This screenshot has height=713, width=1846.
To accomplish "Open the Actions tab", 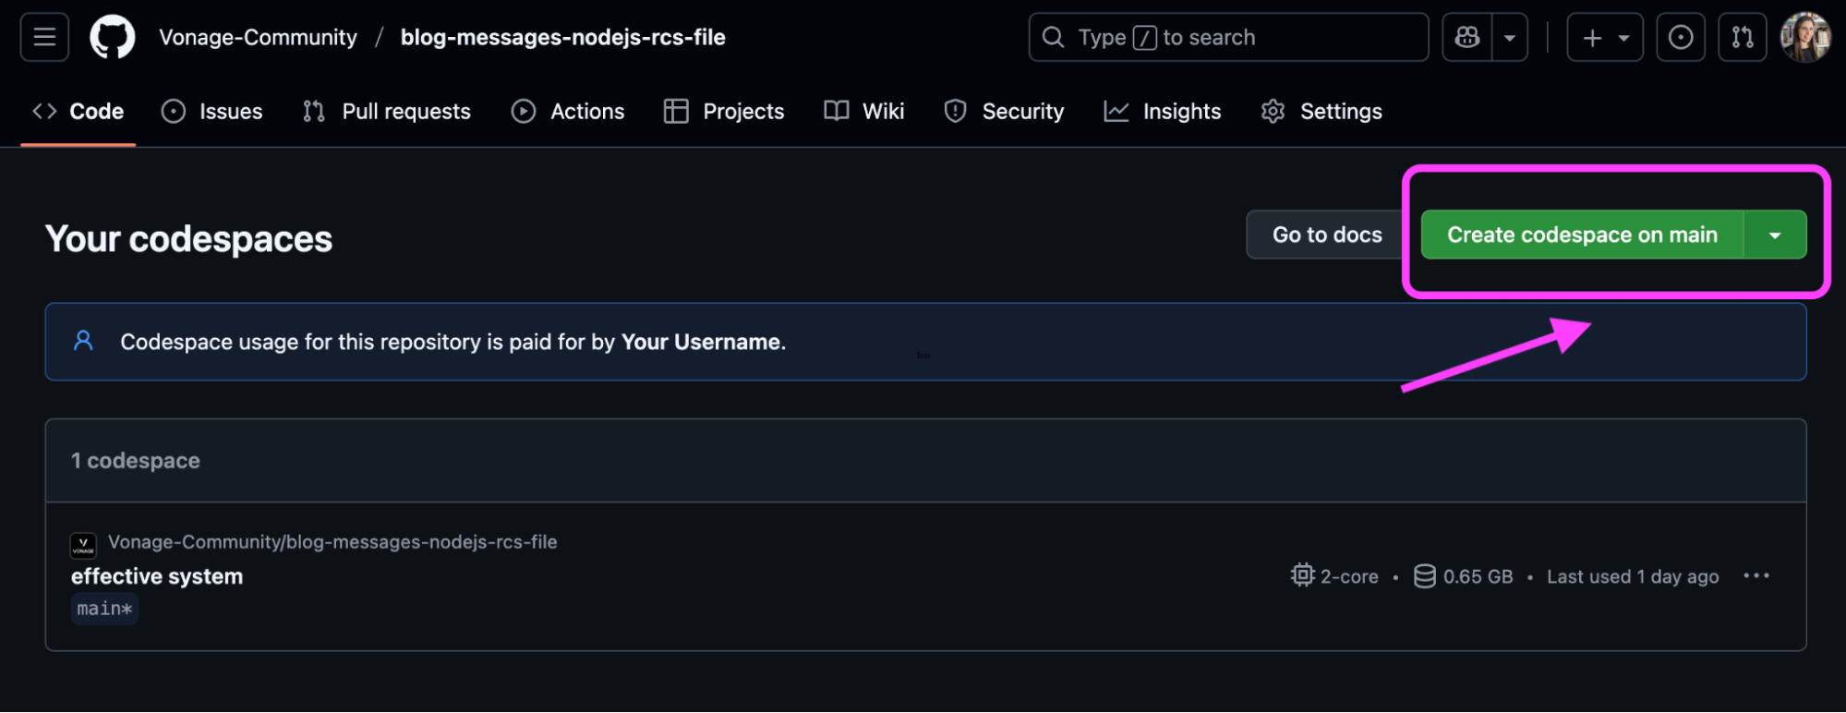I will click(x=568, y=111).
